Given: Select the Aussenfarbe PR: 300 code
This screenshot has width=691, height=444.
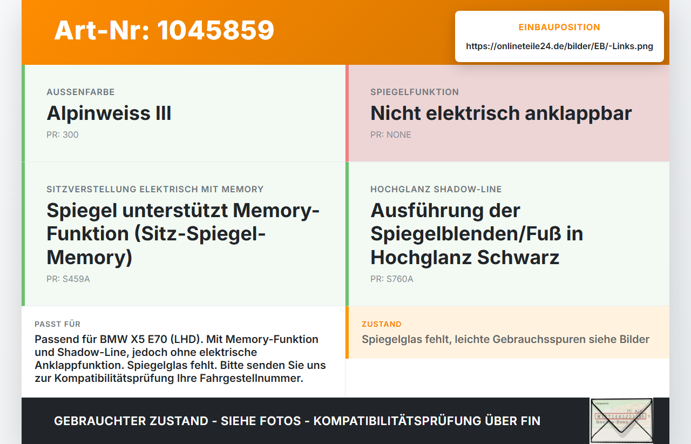Looking at the screenshot, I should 63,134.
